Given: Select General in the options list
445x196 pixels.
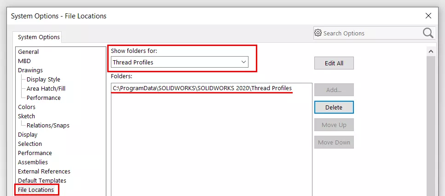Looking at the screenshot, I should 28,52.
